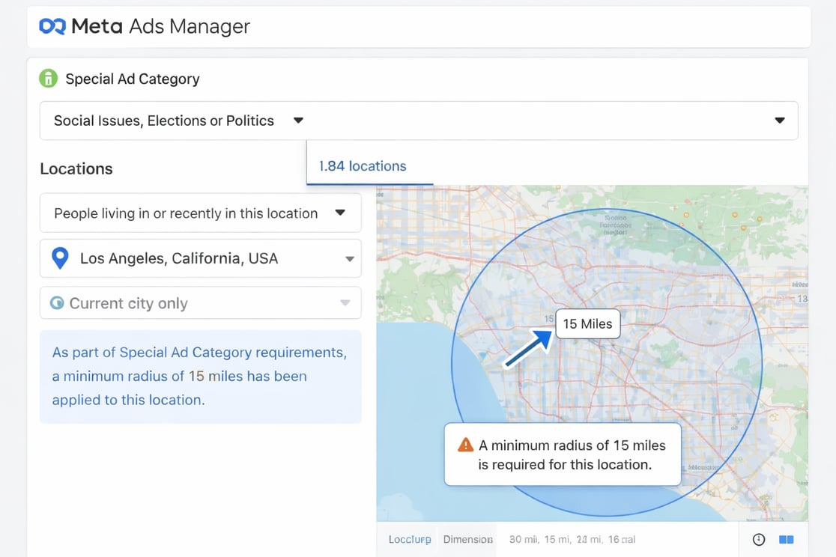Click the clock icon below map
The image size is (836, 557).
pos(759,539)
